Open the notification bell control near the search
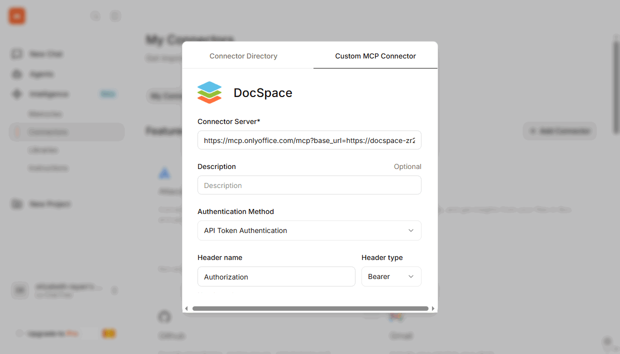This screenshot has width=620, height=354. click(115, 15)
